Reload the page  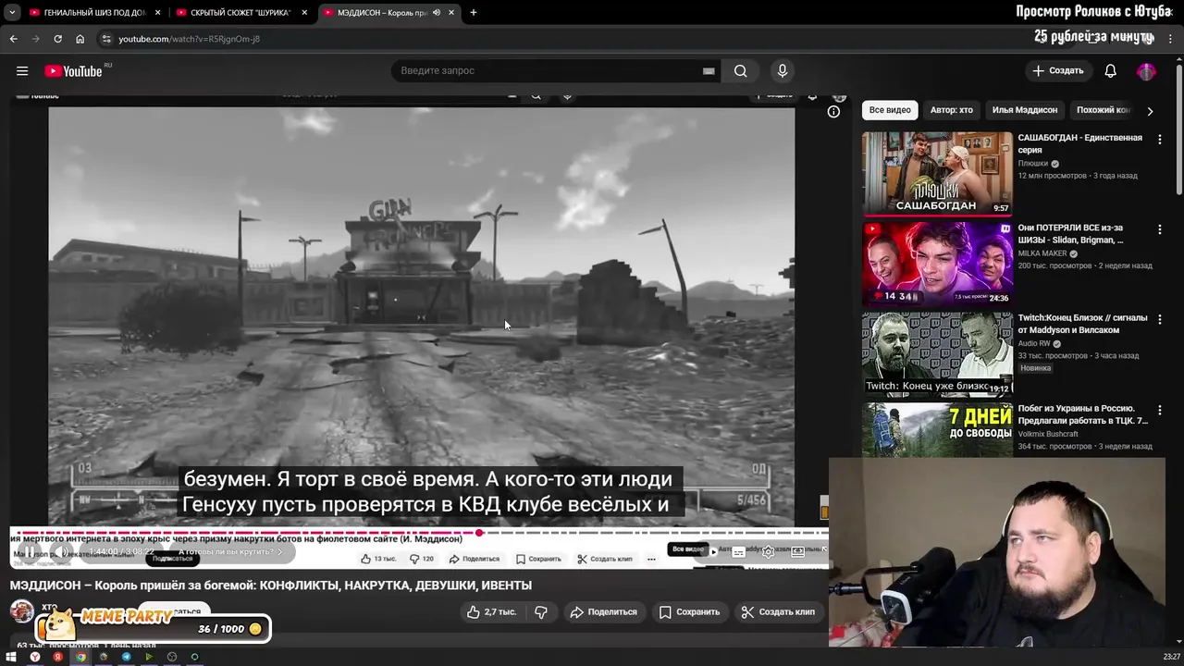(57, 39)
